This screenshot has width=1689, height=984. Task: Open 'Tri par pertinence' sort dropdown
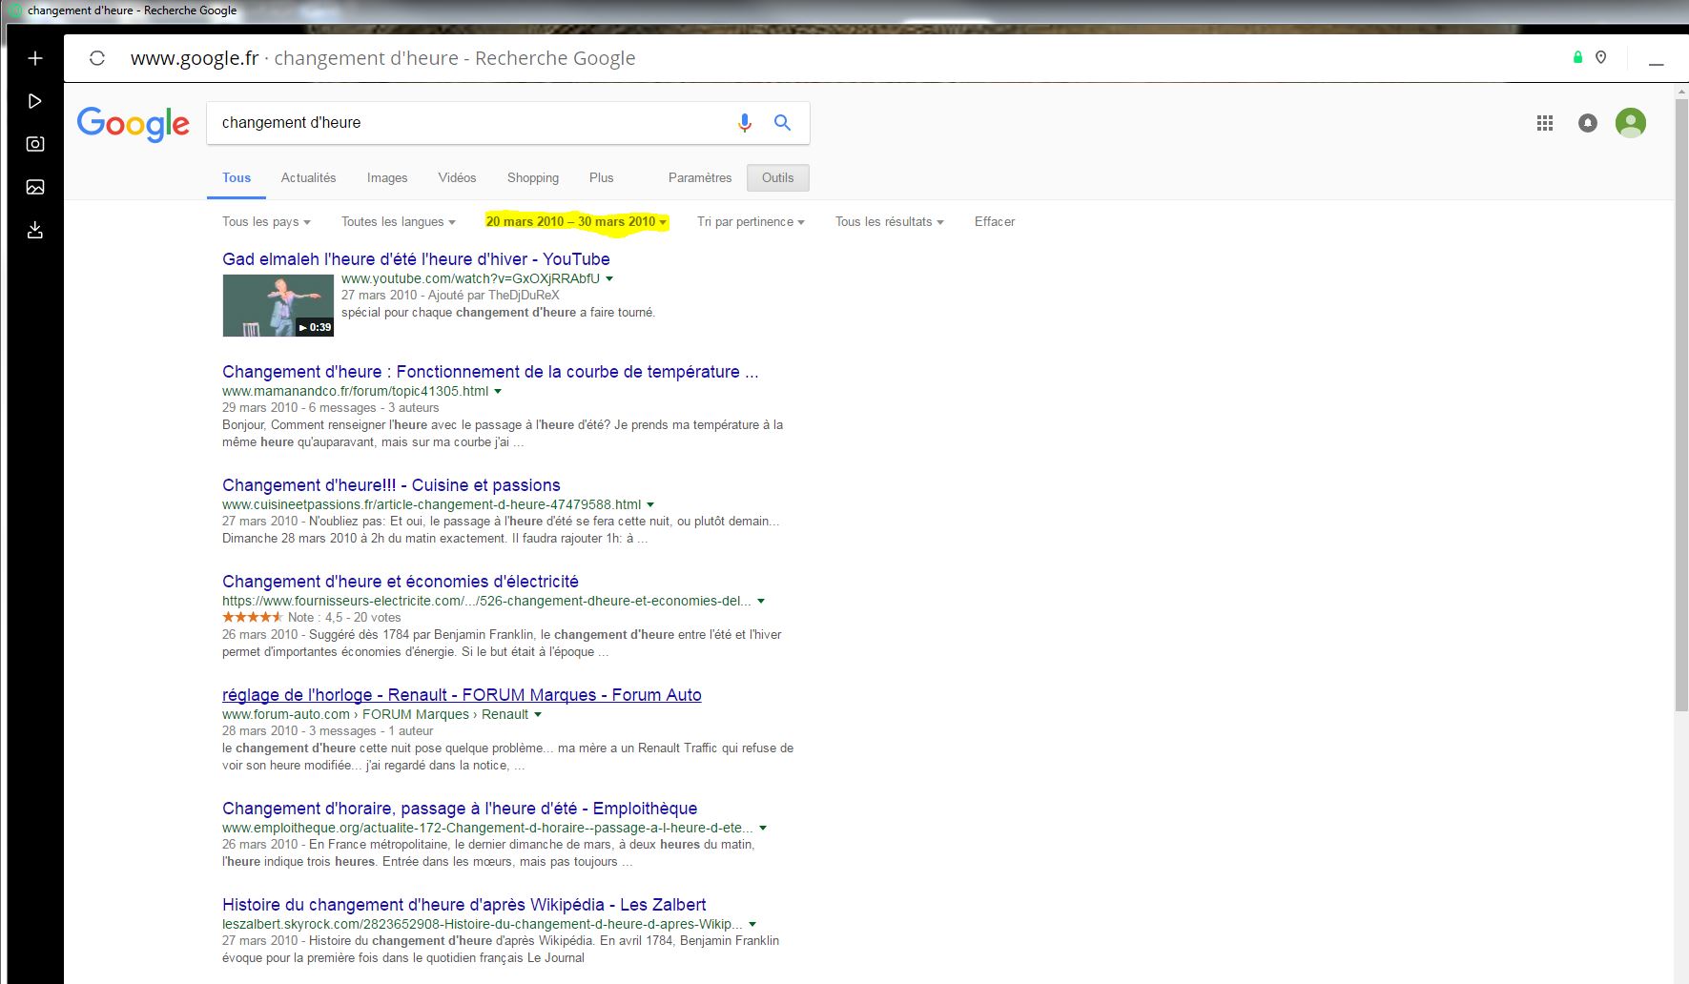click(750, 222)
